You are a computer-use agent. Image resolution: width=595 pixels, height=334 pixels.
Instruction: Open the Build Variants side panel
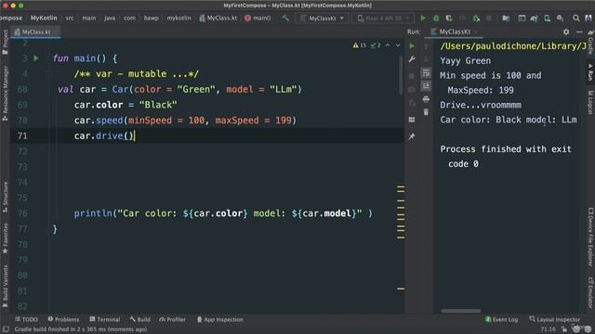coord(5,287)
